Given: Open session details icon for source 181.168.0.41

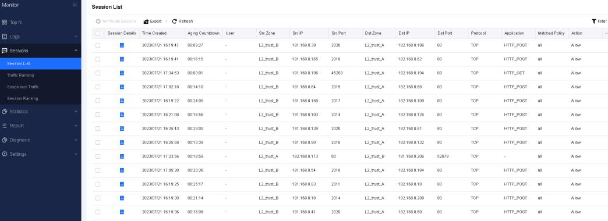Looking at the screenshot, I should point(122,212).
